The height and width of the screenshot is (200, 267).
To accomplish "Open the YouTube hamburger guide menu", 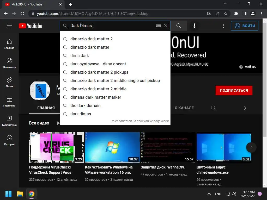I will [x=9, y=26].
